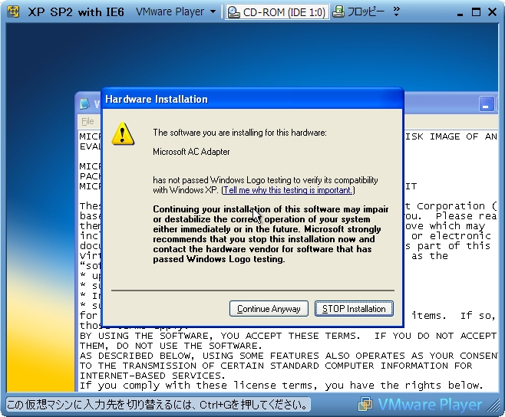
Task: Click 'The software you are installing' text
Action: tap(239, 133)
